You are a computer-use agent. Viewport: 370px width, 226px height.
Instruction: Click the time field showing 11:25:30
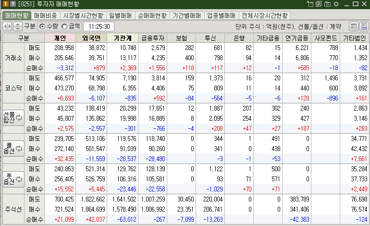click(99, 26)
